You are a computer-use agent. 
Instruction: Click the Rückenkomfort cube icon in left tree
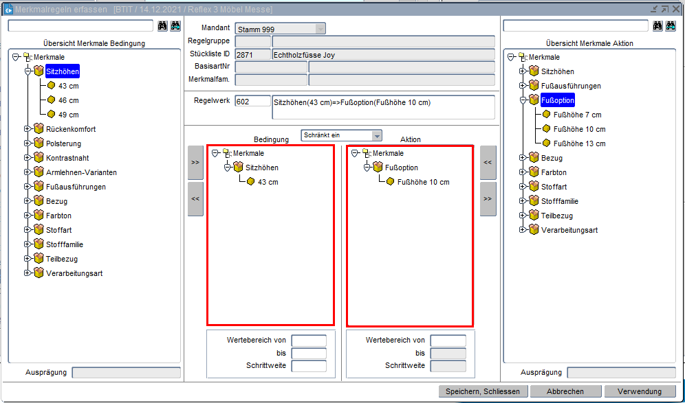click(x=39, y=129)
